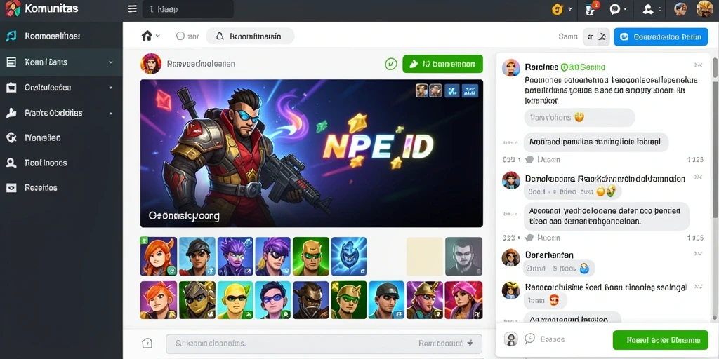Open the hamburger menu beside Komunitas

pyautogui.click(x=133, y=8)
